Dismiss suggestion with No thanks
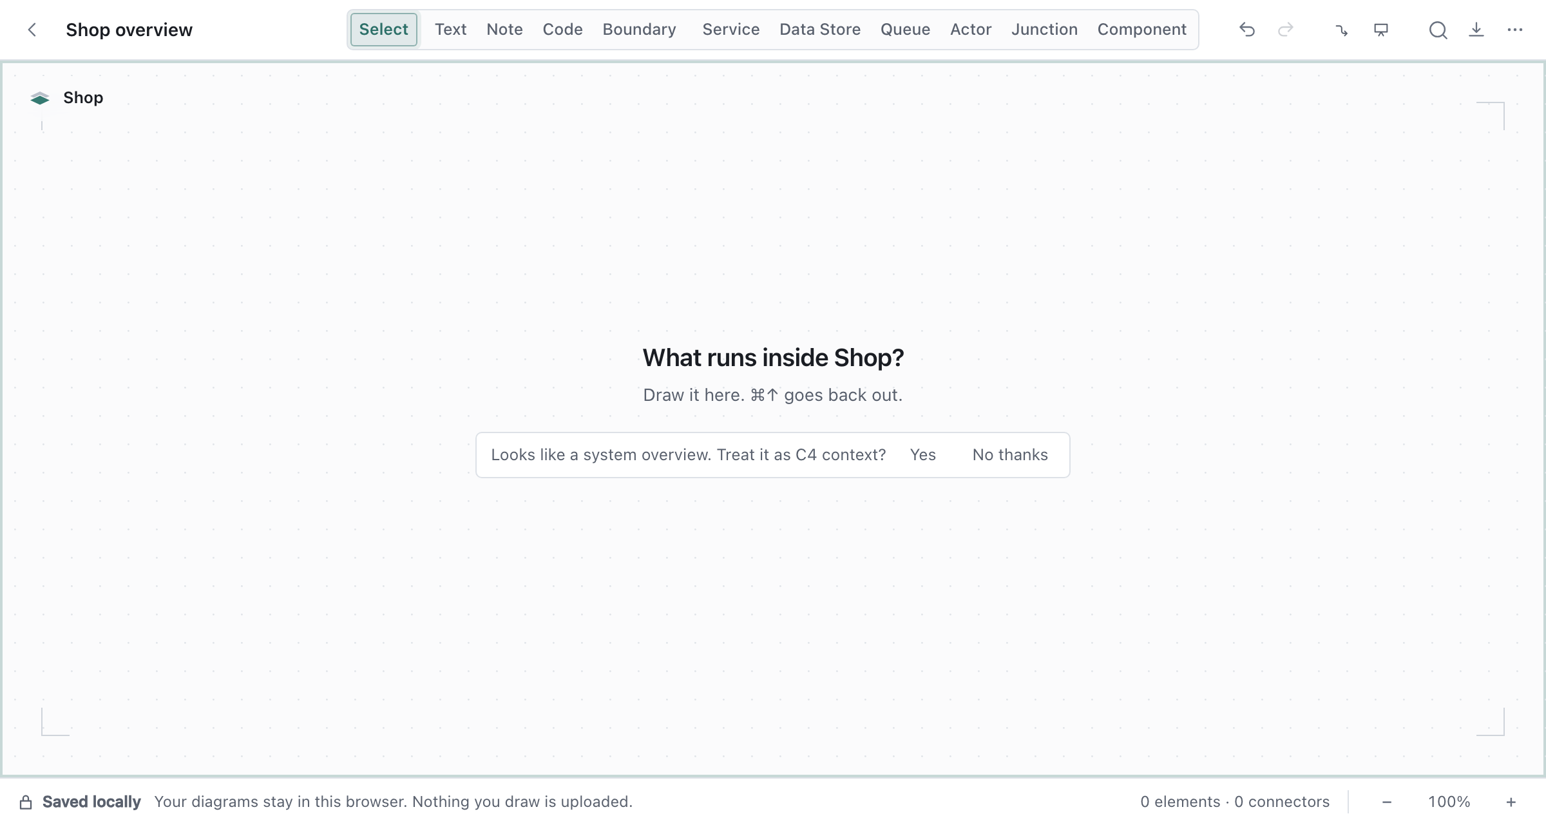The height and width of the screenshot is (825, 1546). coord(1010,455)
